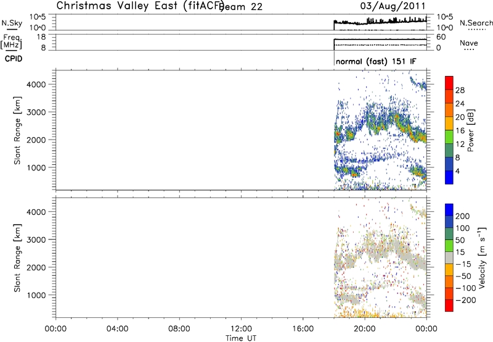Image resolution: width=493 pixels, height=342 pixels.
Task: Click the blue top of the velocity colorbar
Action: pos(449,210)
